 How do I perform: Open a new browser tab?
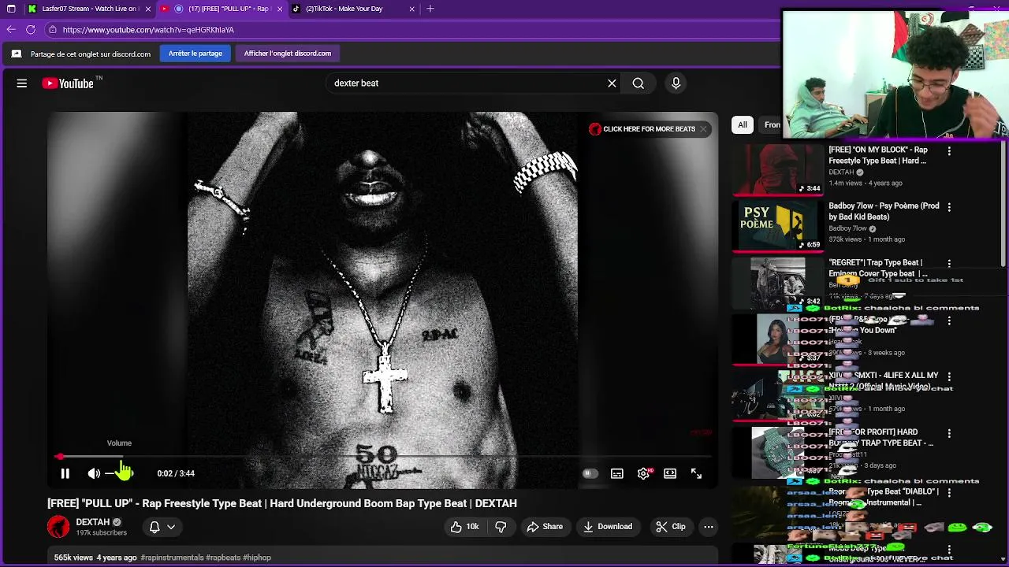430,9
